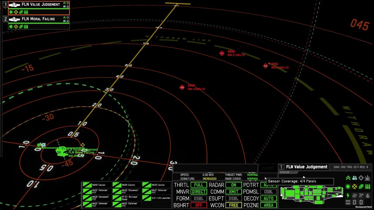Click the crew members icon in the status panel
The width and height of the screenshot is (374, 210).
pyautogui.click(x=354, y=178)
